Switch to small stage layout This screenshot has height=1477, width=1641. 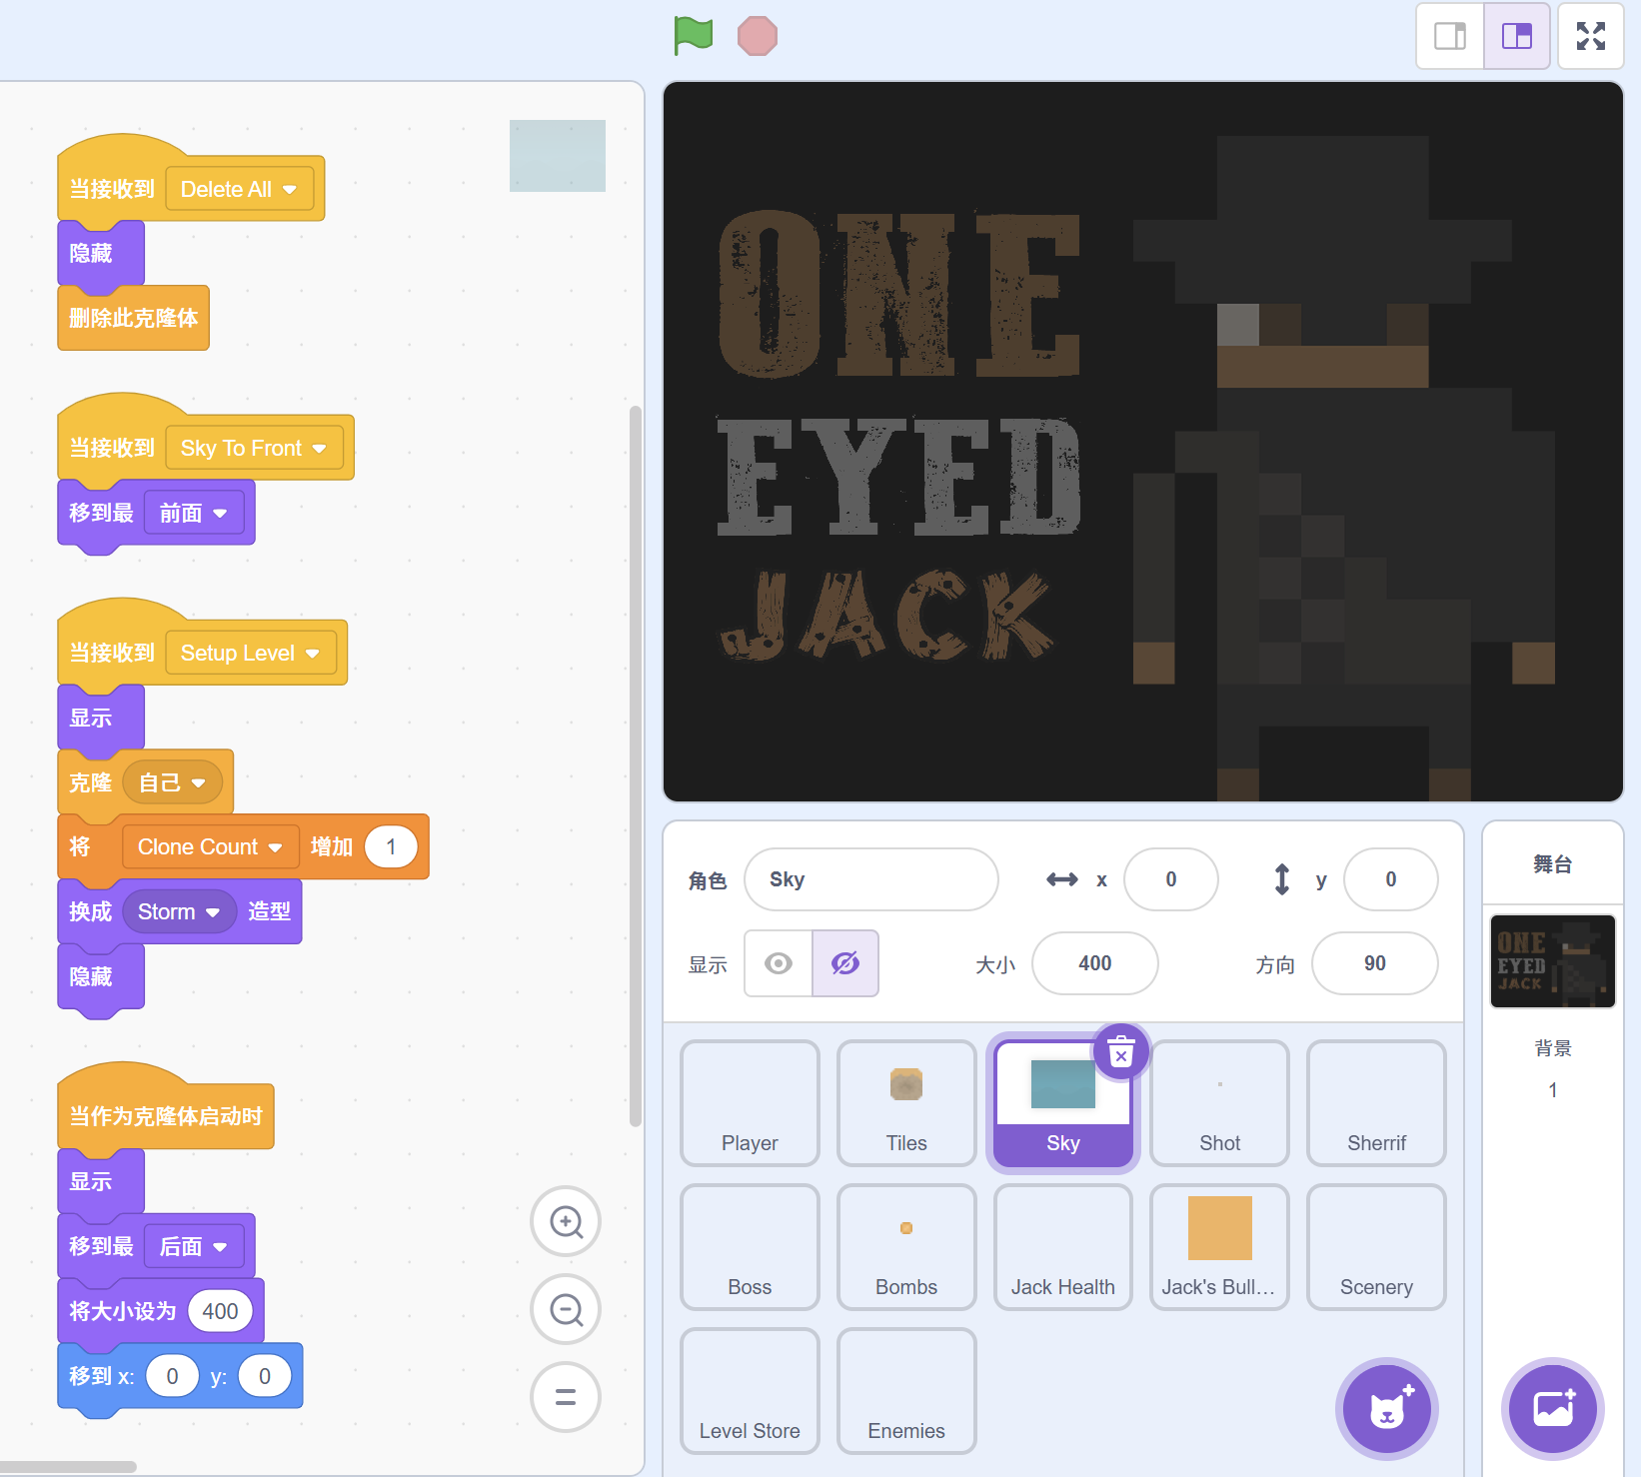(1450, 36)
